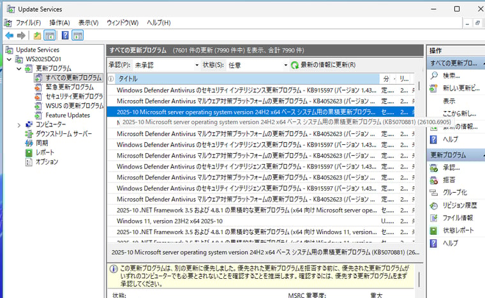
Task: Select the first Windows Defender Antivirus KB915597 row
Action: (x=260, y=91)
